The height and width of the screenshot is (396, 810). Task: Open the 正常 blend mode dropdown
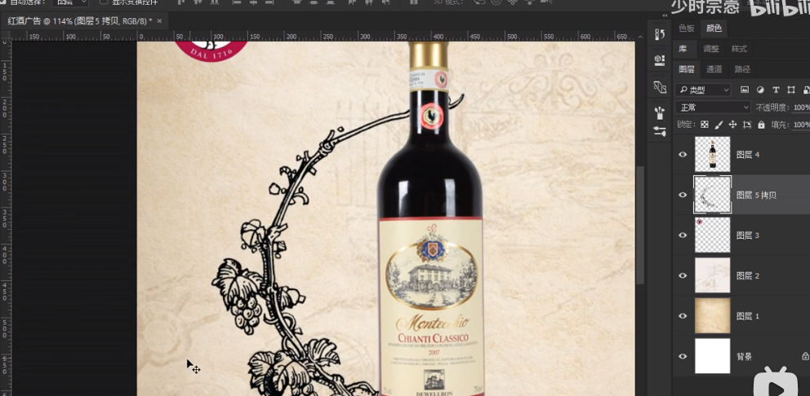point(713,108)
